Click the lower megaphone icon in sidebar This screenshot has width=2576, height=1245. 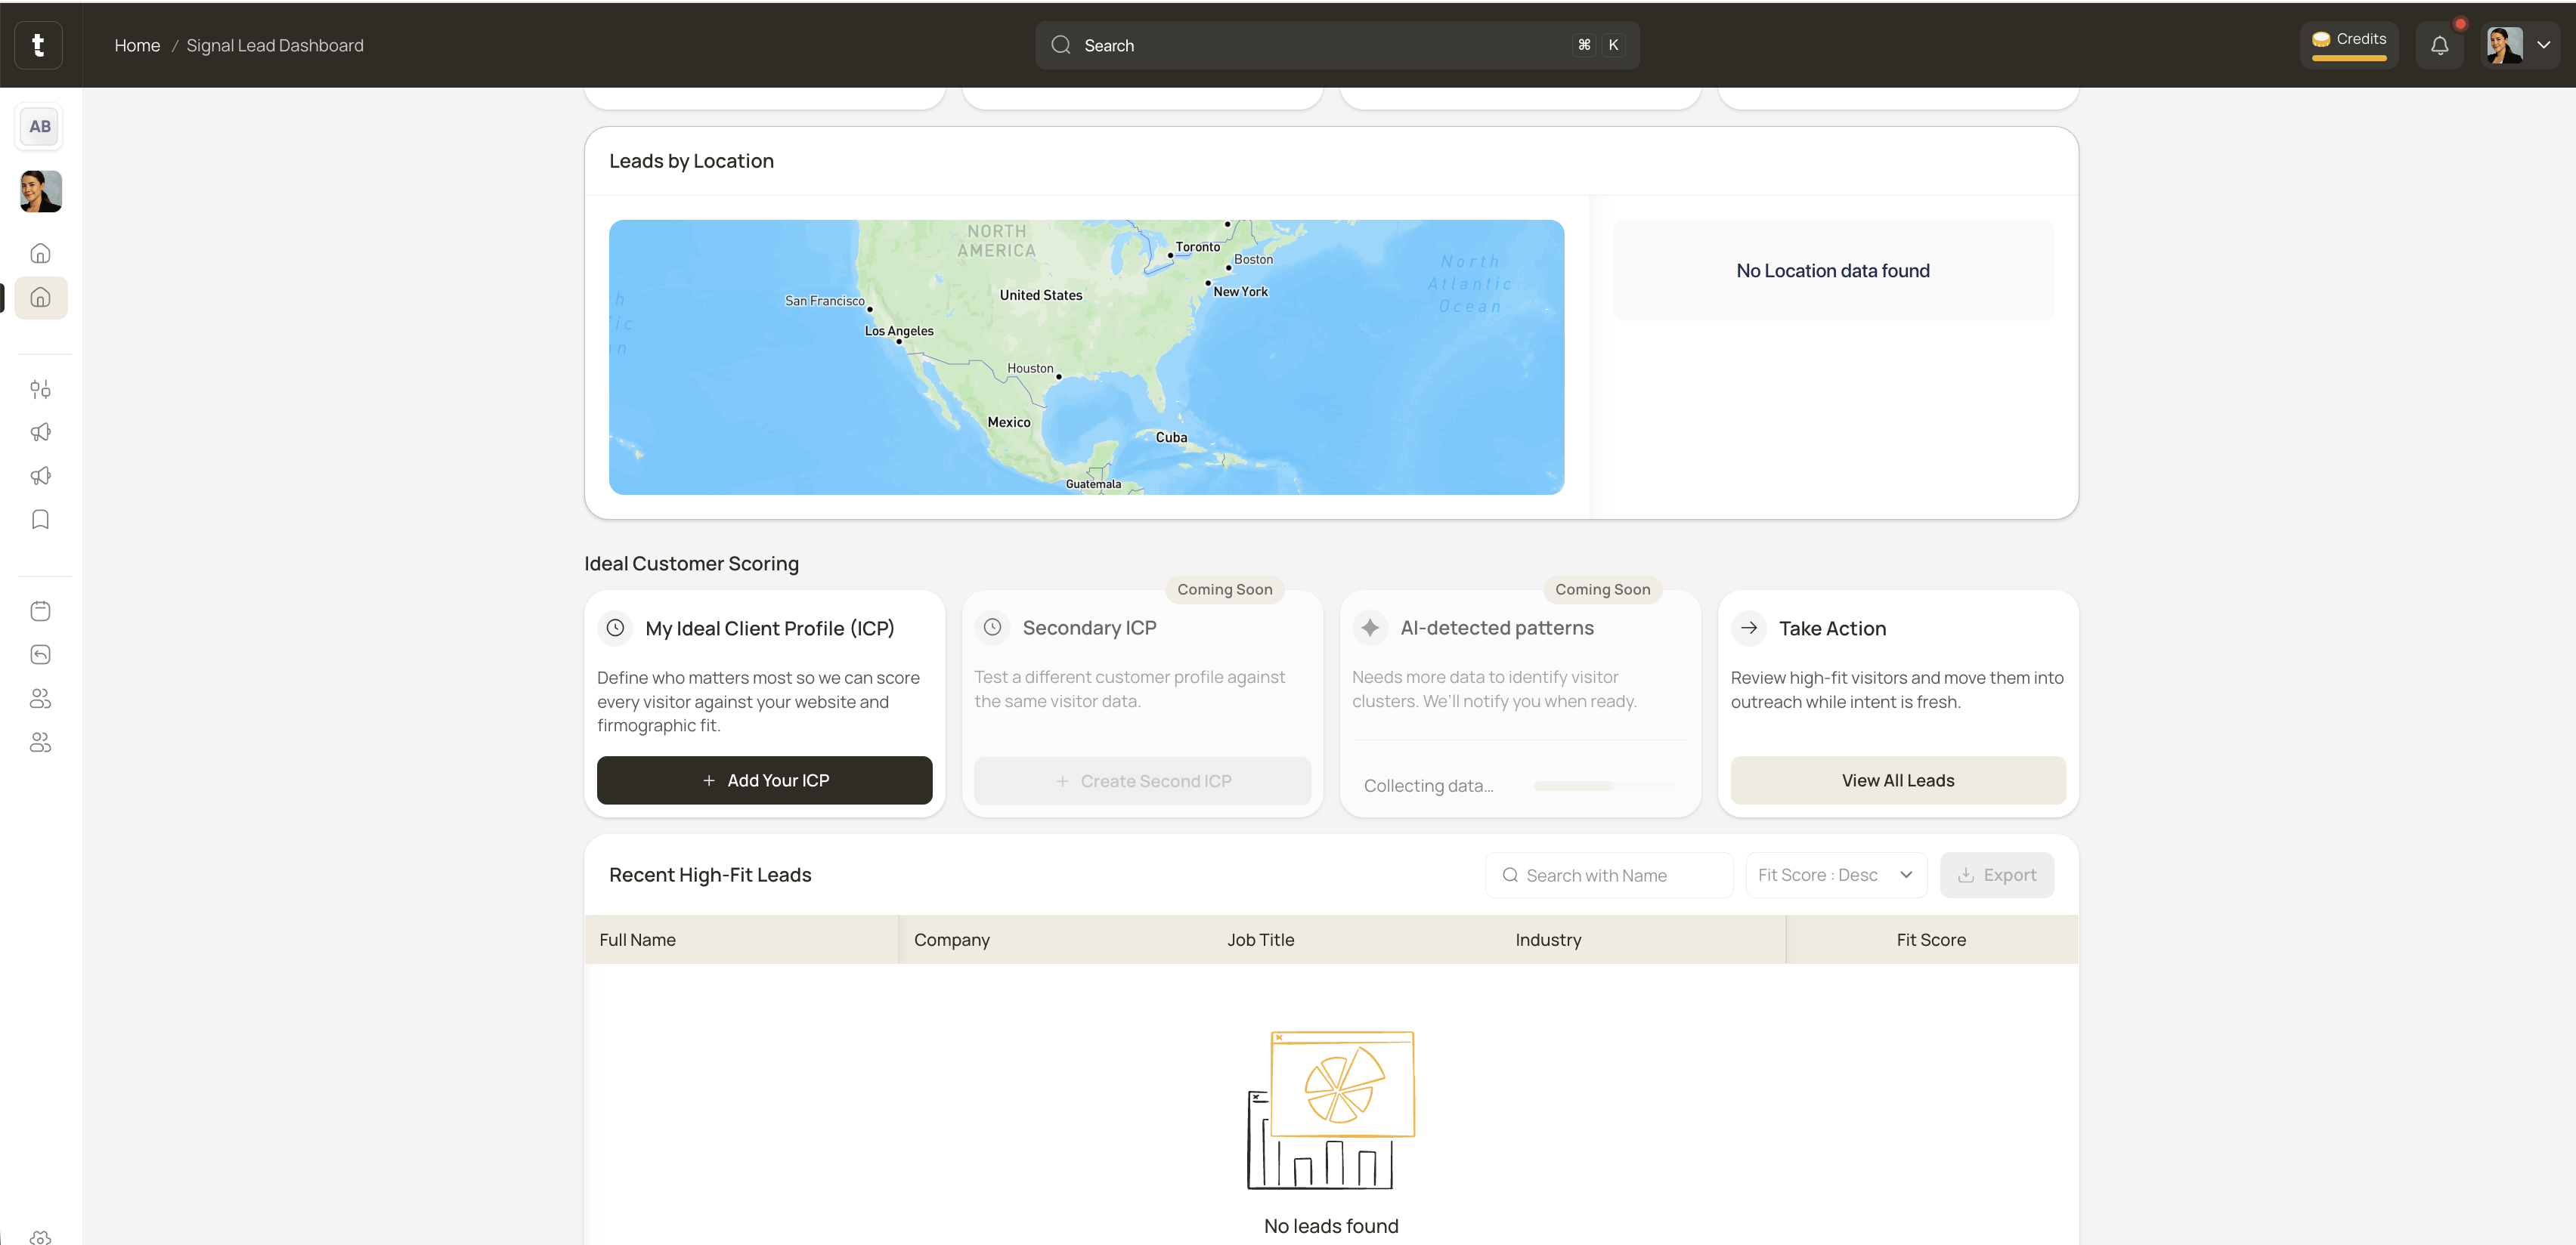pos(41,477)
